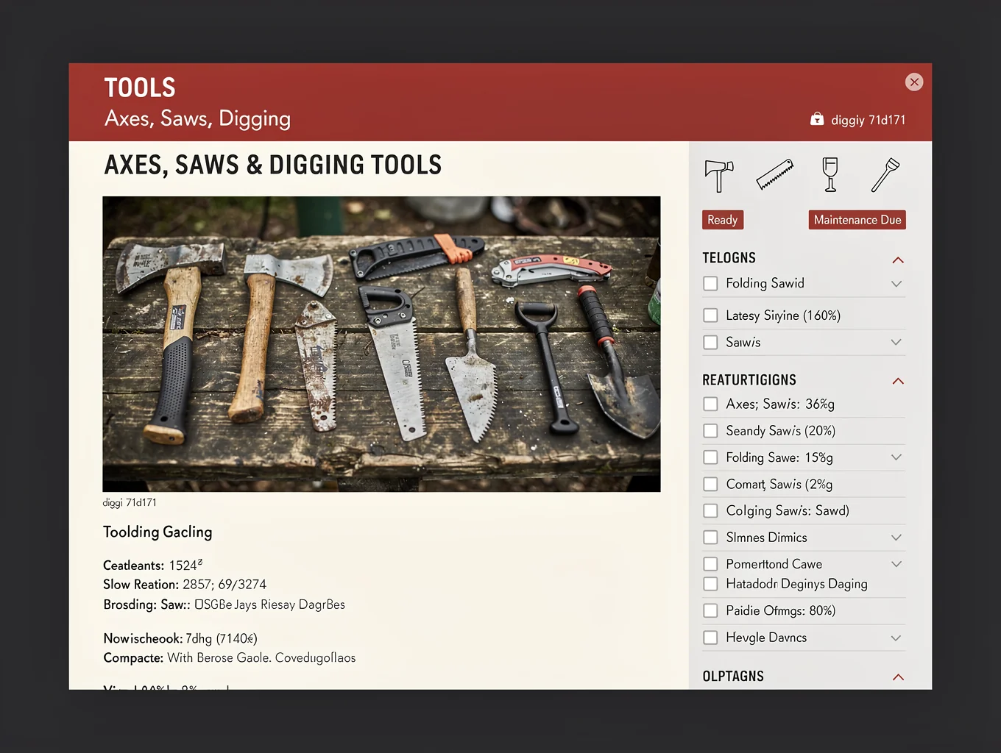The width and height of the screenshot is (1001, 753).
Task: Enable the Axes; Sawis: 36%g checkbox
Action: click(710, 404)
